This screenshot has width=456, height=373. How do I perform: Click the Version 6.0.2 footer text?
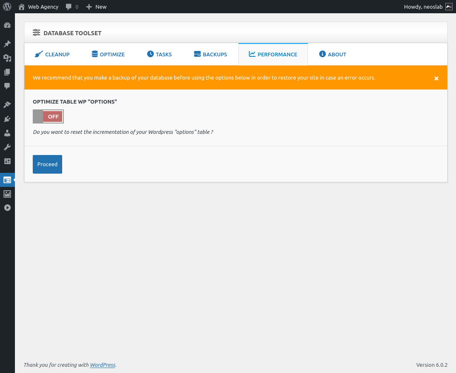(432, 365)
